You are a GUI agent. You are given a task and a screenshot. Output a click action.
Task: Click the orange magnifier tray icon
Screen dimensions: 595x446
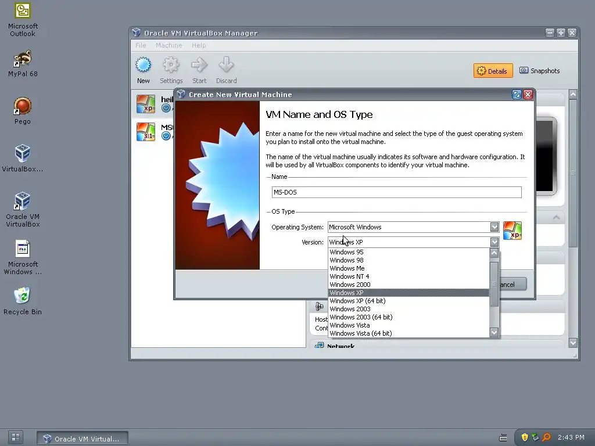coord(546,437)
